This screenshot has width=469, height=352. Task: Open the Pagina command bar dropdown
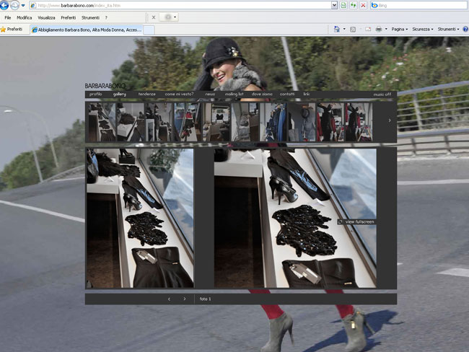(x=400, y=29)
